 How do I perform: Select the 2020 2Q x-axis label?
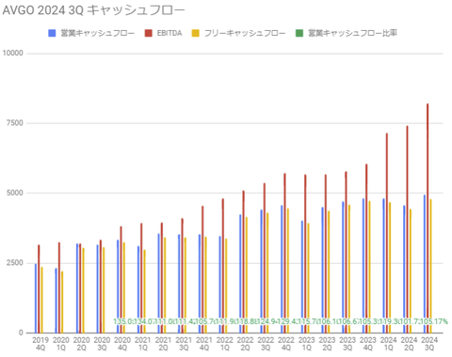[x=81, y=344]
